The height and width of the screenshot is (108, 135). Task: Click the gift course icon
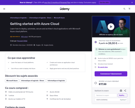[121, 91]
